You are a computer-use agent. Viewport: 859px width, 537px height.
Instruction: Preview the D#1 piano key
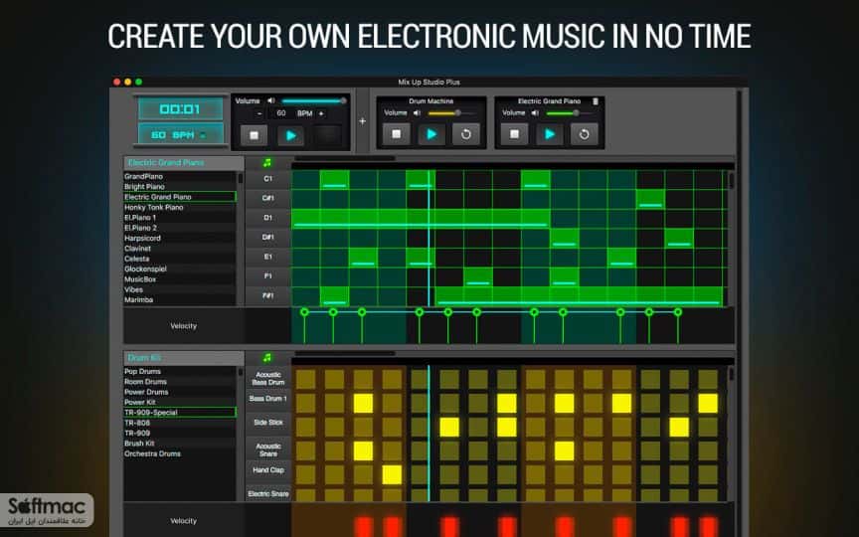point(267,238)
